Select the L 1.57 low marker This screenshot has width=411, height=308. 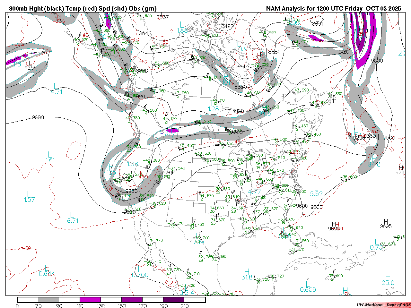click(29, 197)
